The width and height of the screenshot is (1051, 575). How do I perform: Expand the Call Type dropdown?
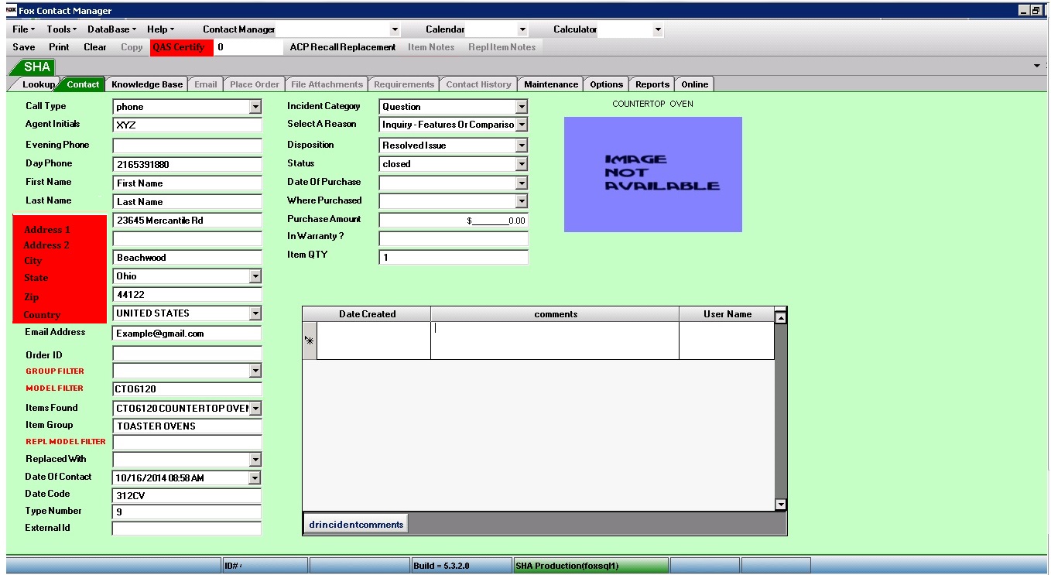click(x=255, y=107)
